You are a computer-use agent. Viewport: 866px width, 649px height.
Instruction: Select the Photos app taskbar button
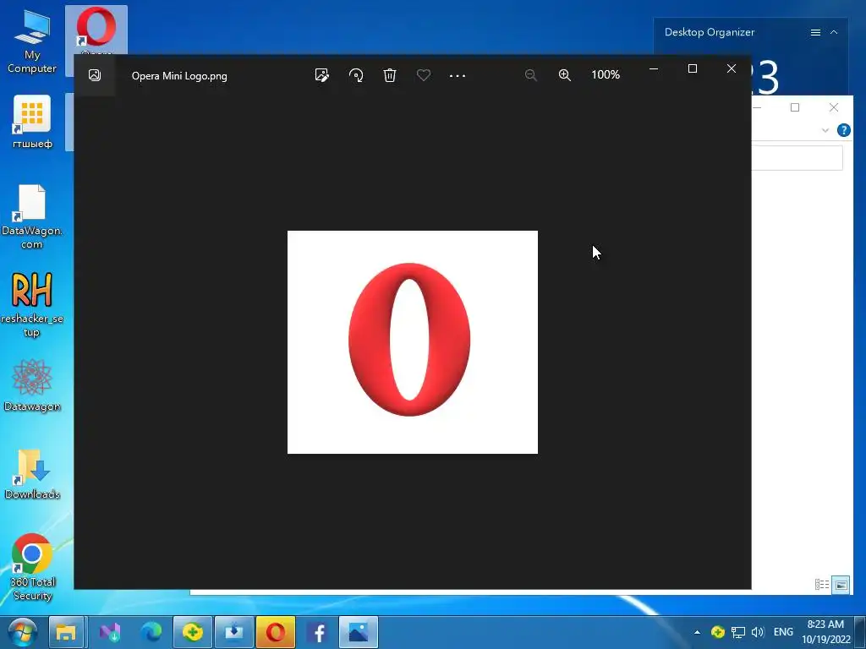(x=359, y=632)
